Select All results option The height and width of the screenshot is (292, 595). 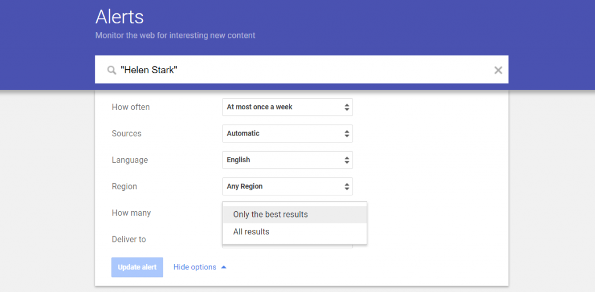click(295, 232)
